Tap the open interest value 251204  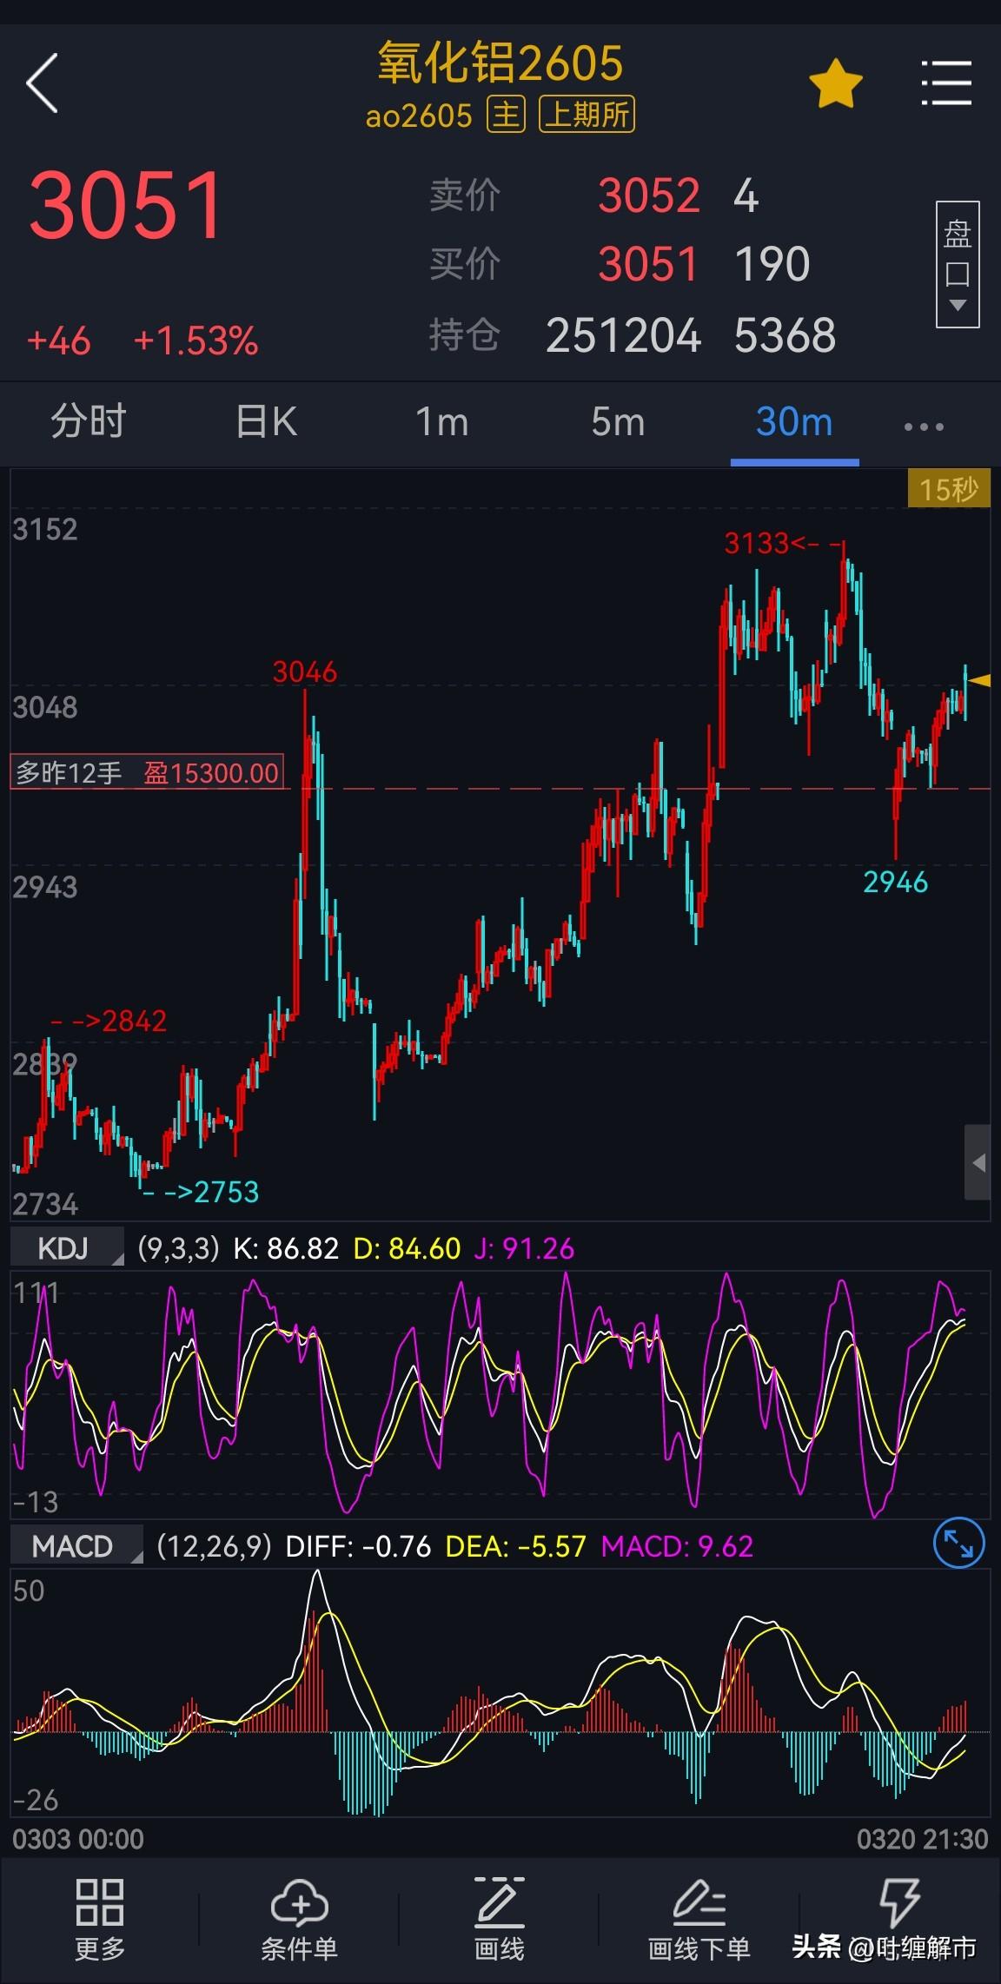pyautogui.click(x=623, y=336)
